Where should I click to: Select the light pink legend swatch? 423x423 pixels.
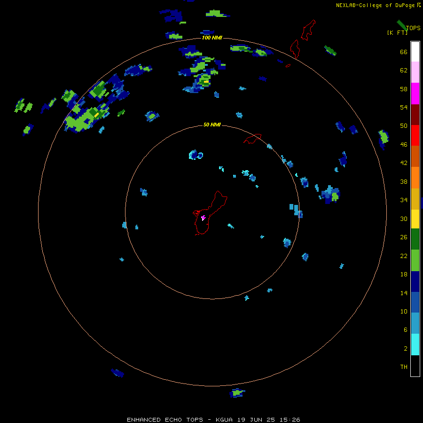pos(415,72)
